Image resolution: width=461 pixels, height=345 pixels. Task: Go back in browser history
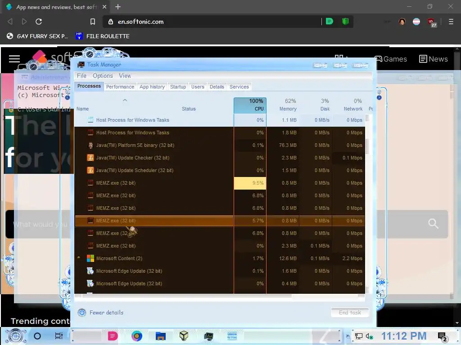tap(10, 22)
